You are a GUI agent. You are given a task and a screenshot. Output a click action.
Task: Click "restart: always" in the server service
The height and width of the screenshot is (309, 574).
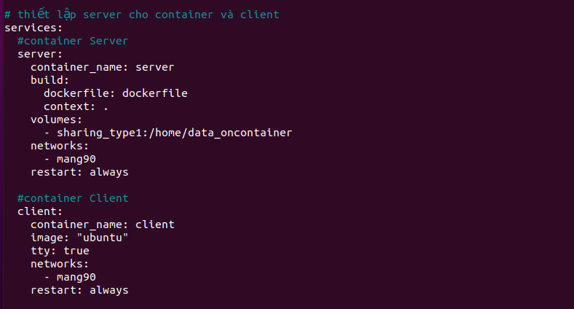tap(79, 172)
